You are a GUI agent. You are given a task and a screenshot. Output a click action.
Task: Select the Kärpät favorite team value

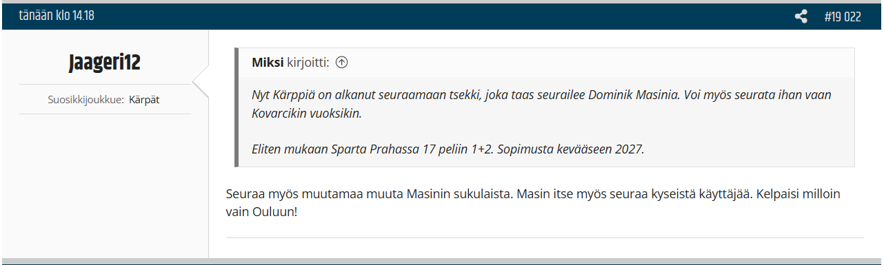(144, 100)
